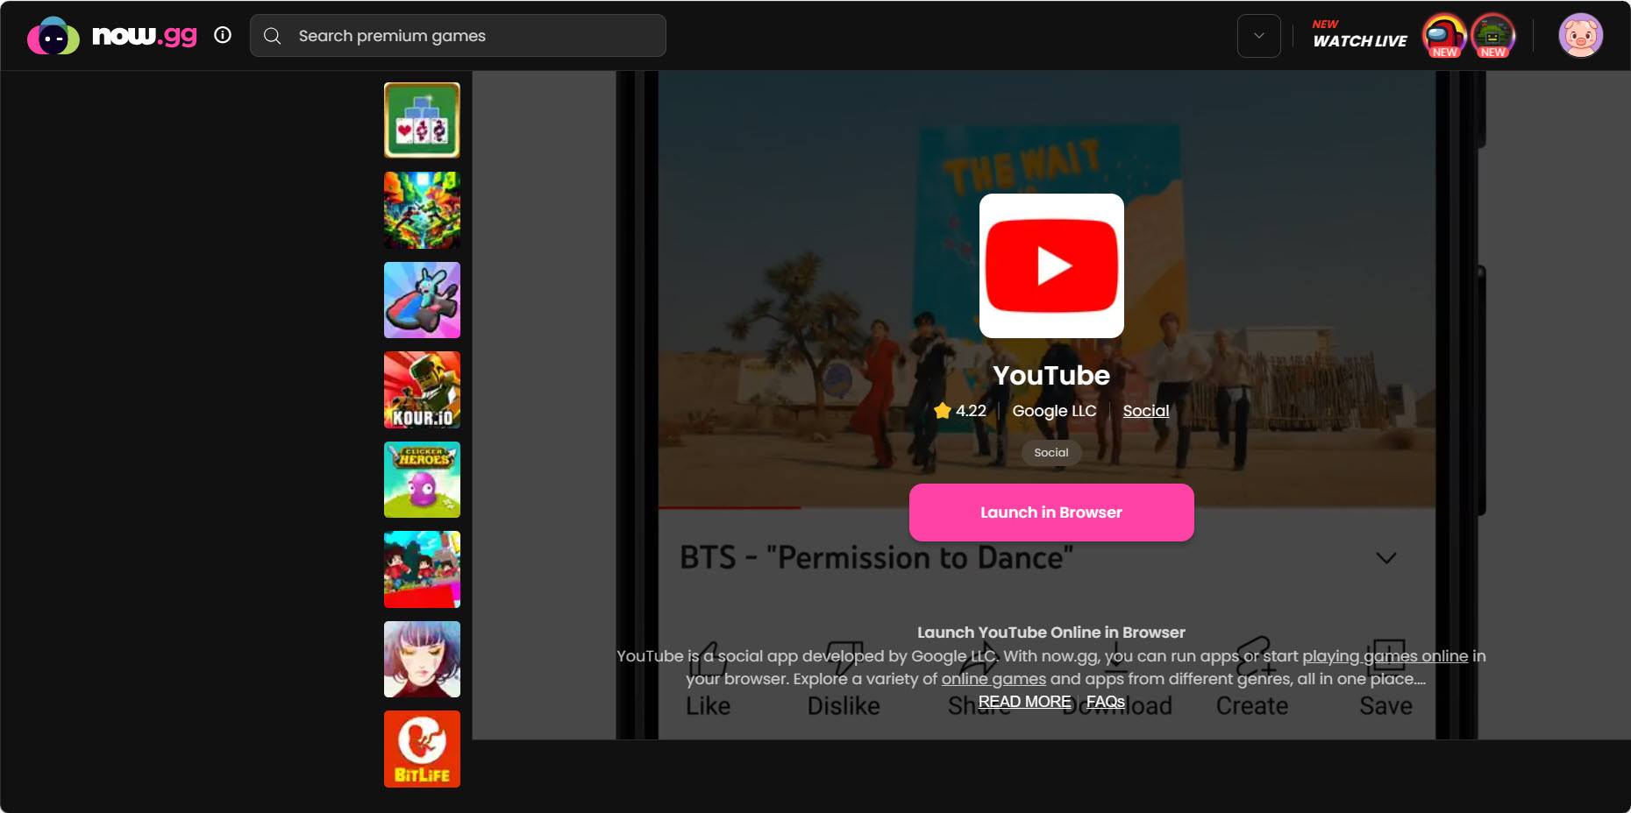The height and width of the screenshot is (813, 1631).
Task: Click the 4.22 star rating
Action: (x=960, y=411)
